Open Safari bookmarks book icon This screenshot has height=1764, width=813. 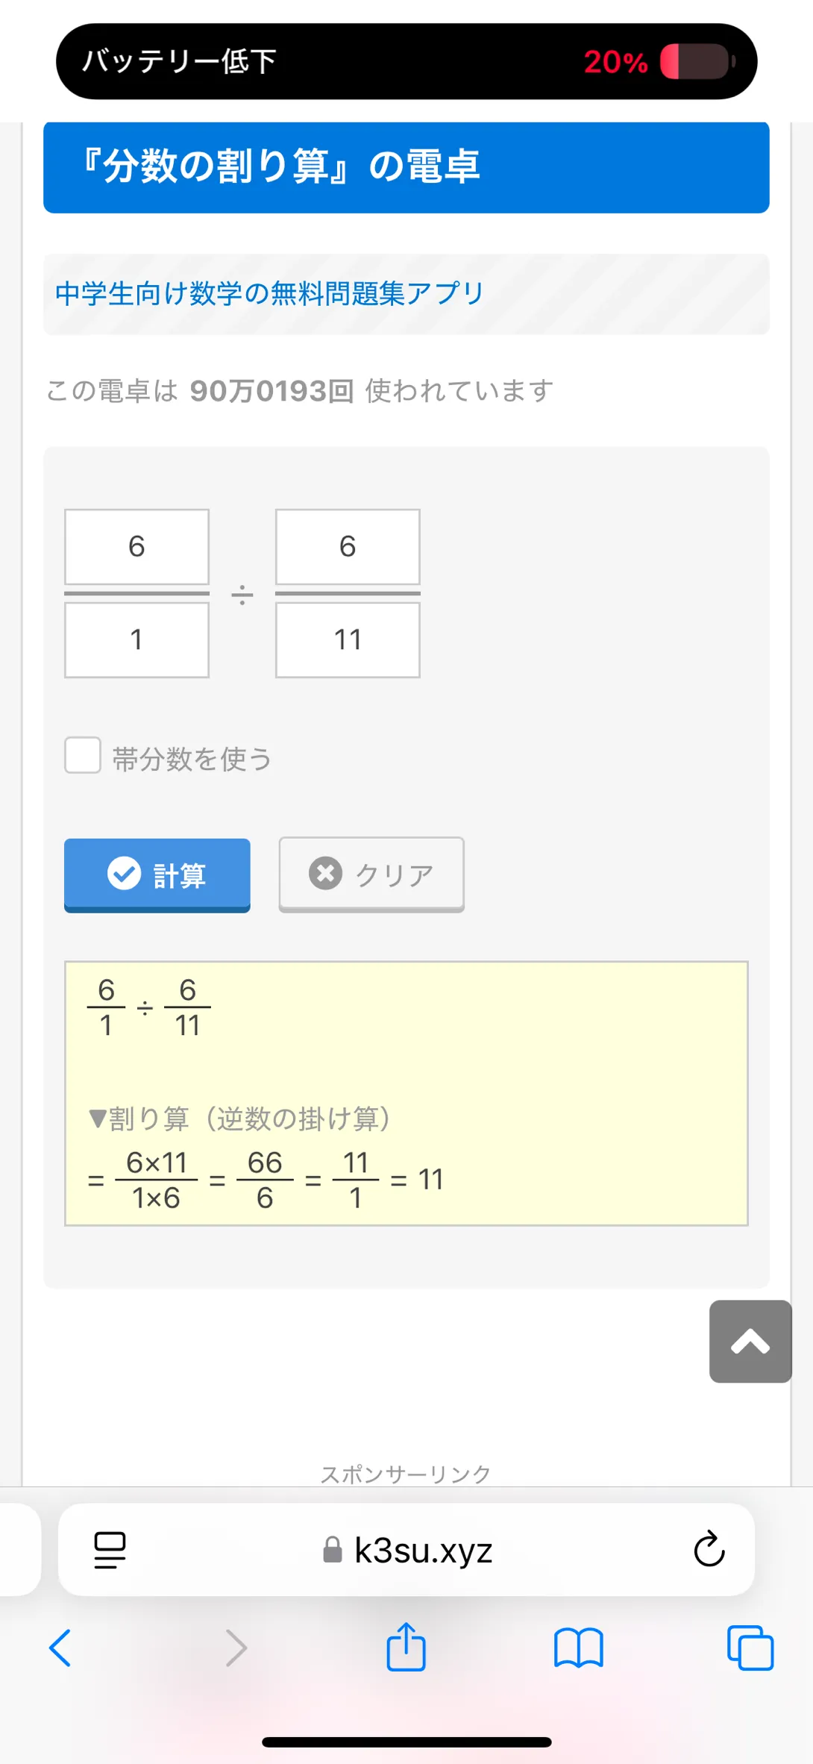[578, 1647]
